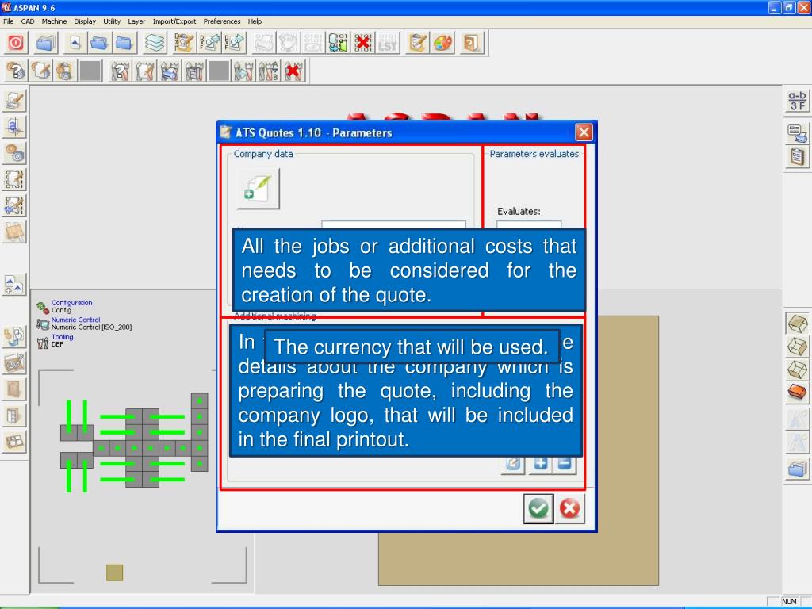This screenshot has width=812, height=609.
Task: Click the red power exit icon
Action: click(16, 43)
